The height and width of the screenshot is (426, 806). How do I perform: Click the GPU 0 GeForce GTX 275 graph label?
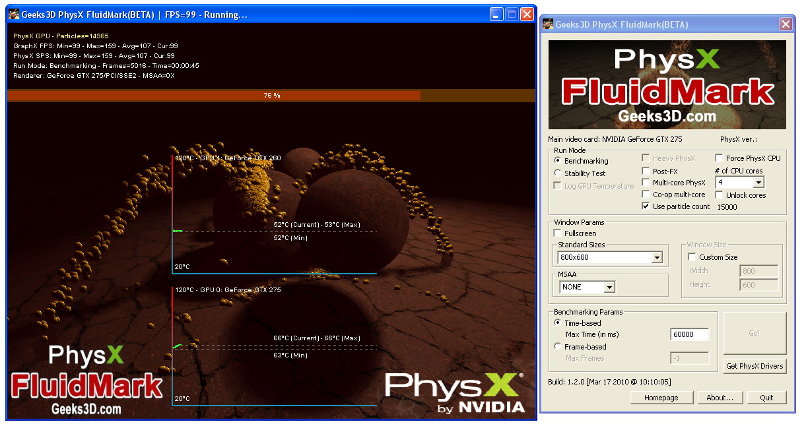pyautogui.click(x=228, y=290)
